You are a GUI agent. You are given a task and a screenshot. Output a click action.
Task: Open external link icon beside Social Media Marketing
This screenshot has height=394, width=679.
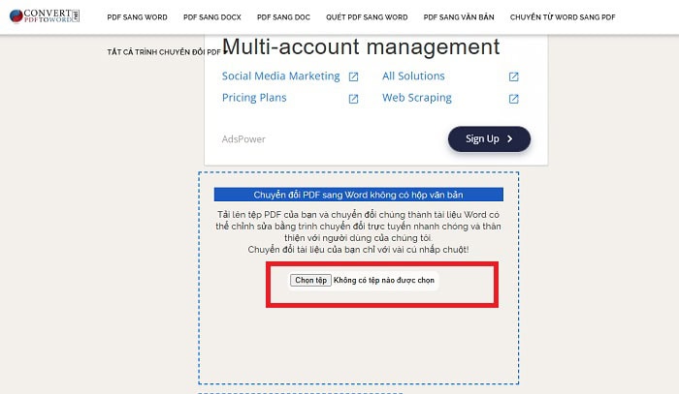point(353,76)
